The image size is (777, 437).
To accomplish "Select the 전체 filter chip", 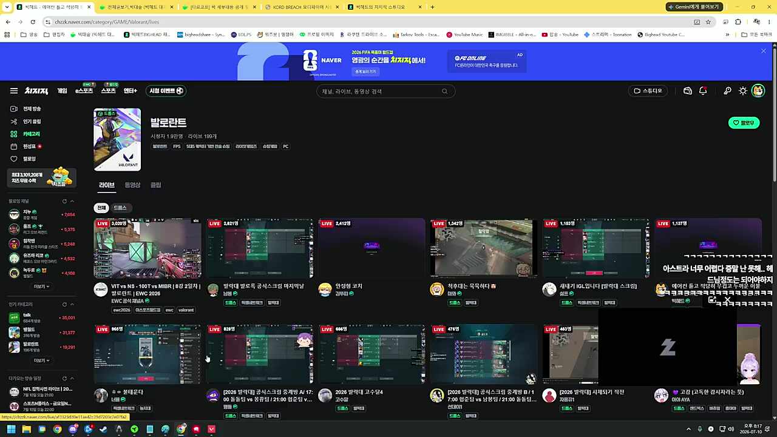I will pyautogui.click(x=101, y=208).
